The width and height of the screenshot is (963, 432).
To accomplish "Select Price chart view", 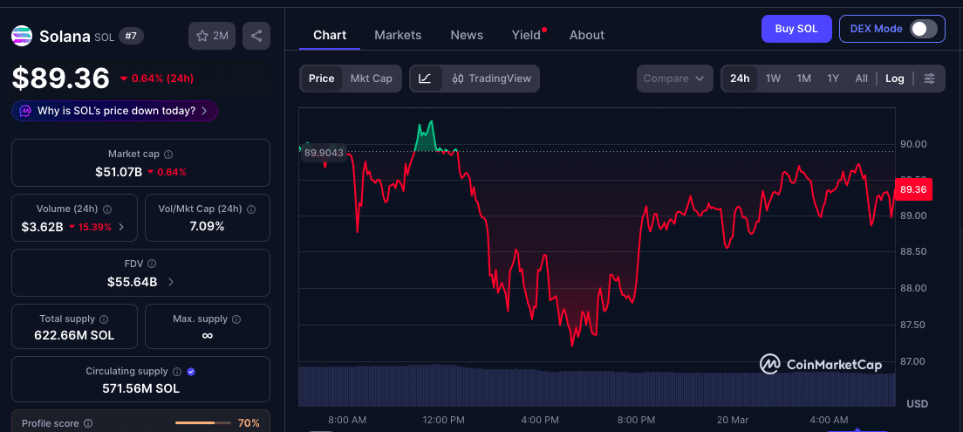I will click(x=321, y=79).
